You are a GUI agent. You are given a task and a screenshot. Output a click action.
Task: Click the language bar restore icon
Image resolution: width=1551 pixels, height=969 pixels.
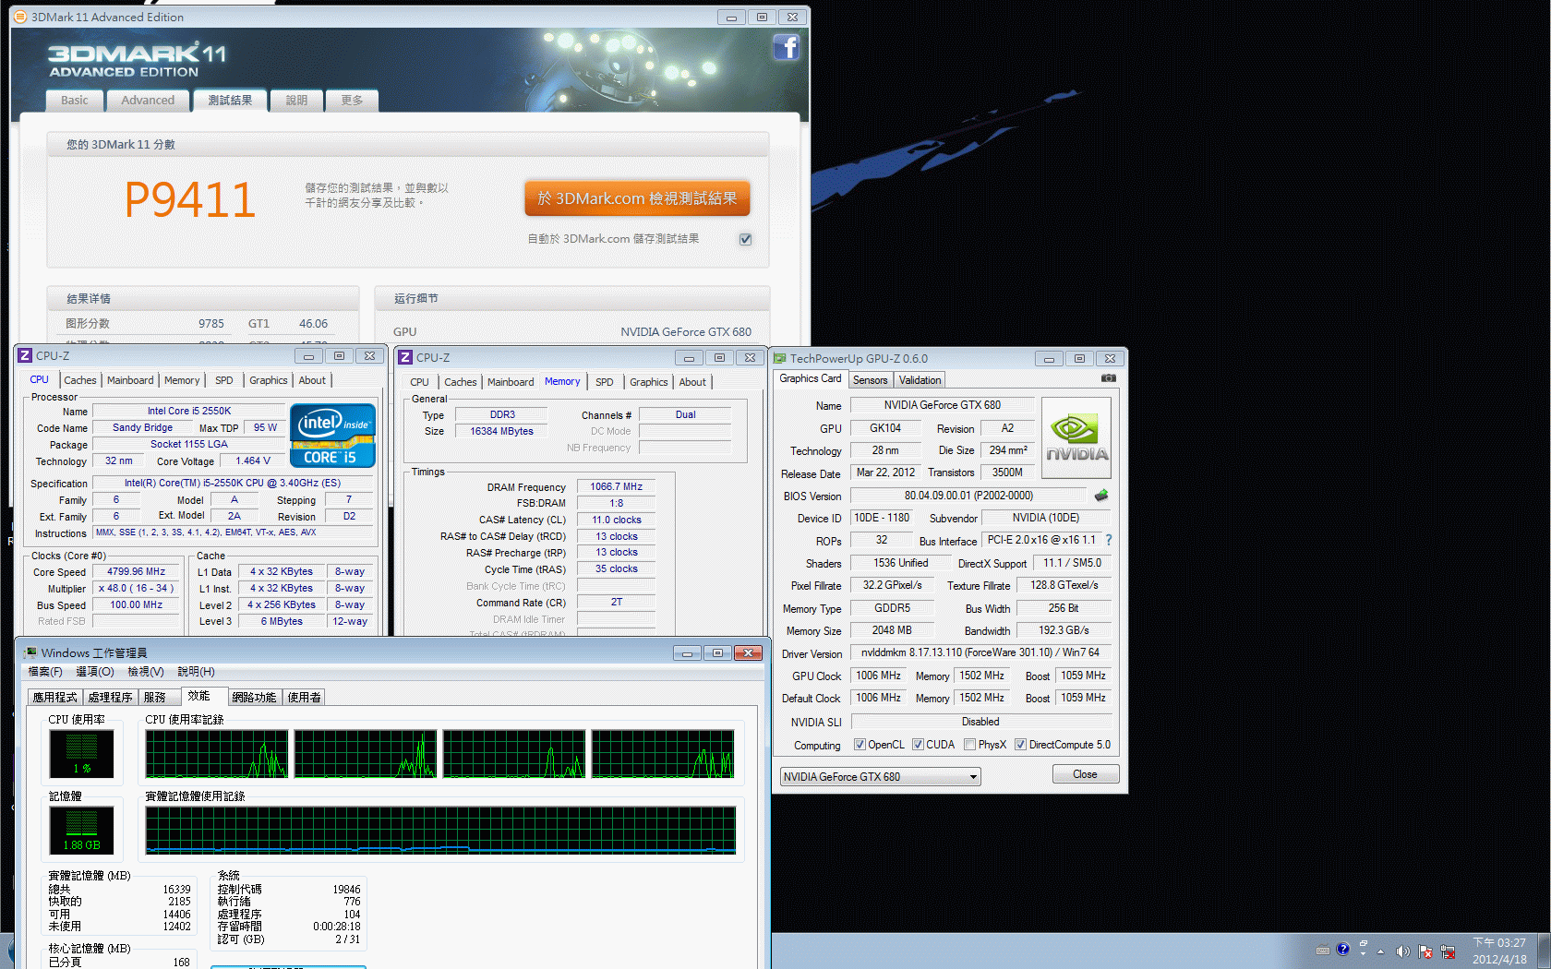pos(1364,944)
